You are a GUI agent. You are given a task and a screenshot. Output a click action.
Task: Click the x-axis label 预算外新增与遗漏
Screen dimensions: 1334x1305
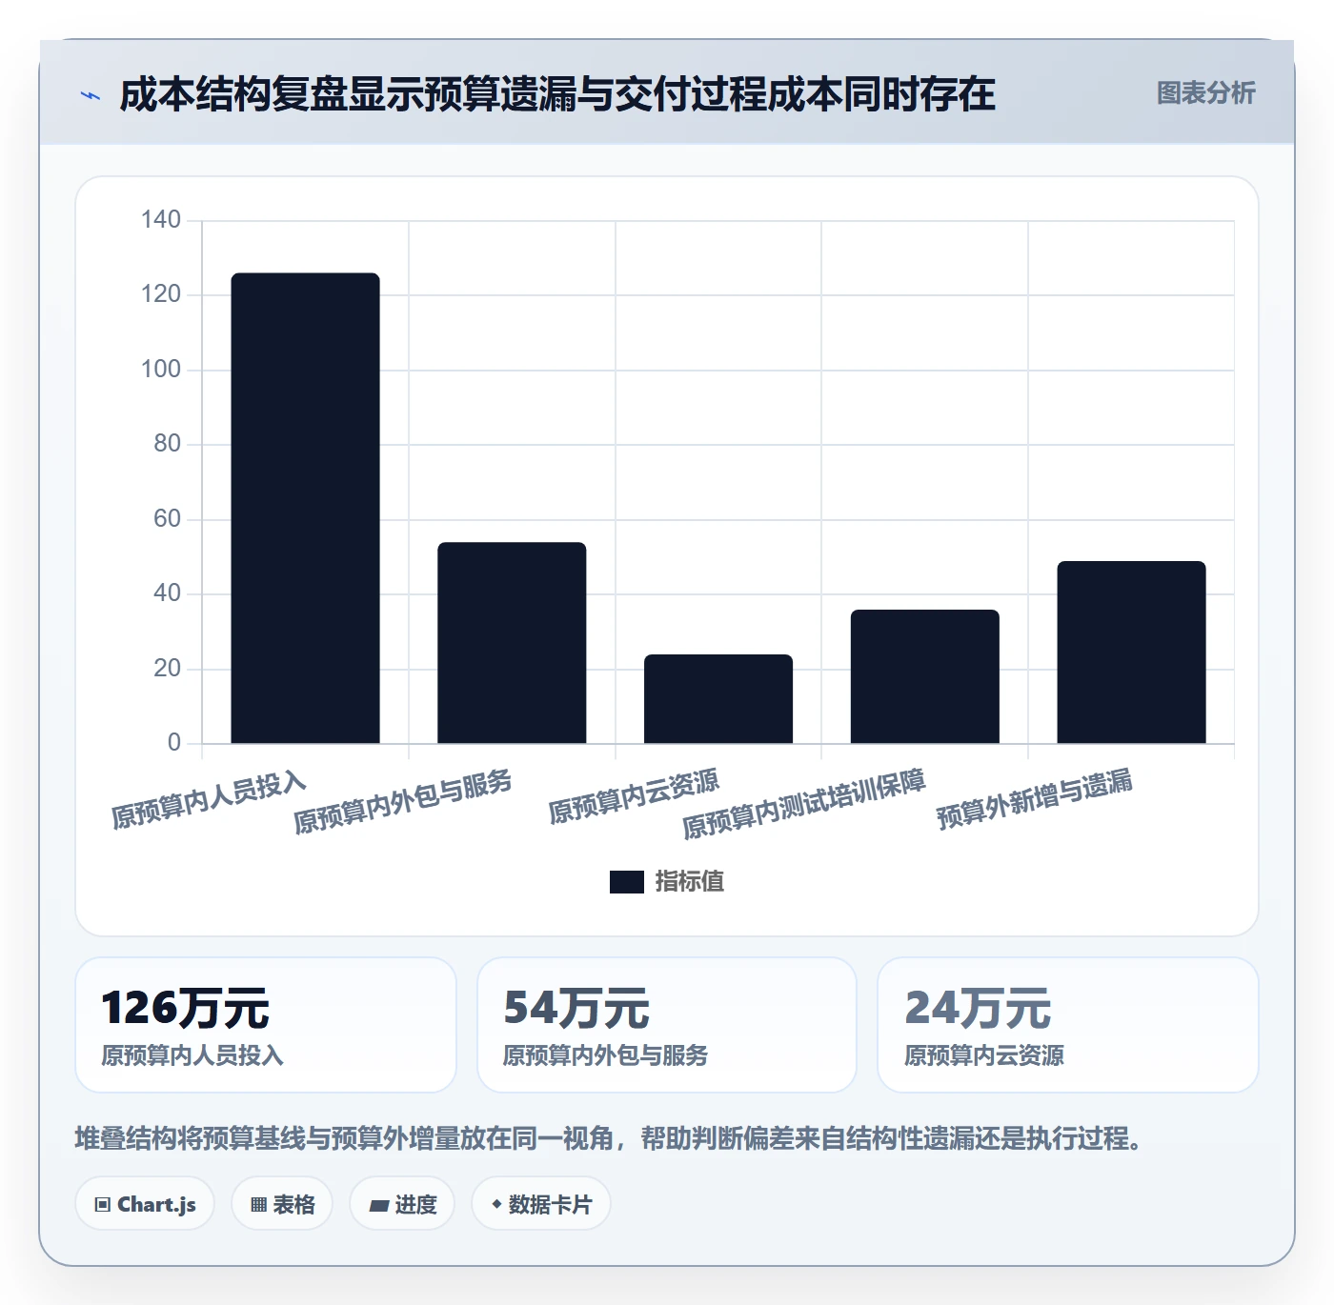[1035, 799]
